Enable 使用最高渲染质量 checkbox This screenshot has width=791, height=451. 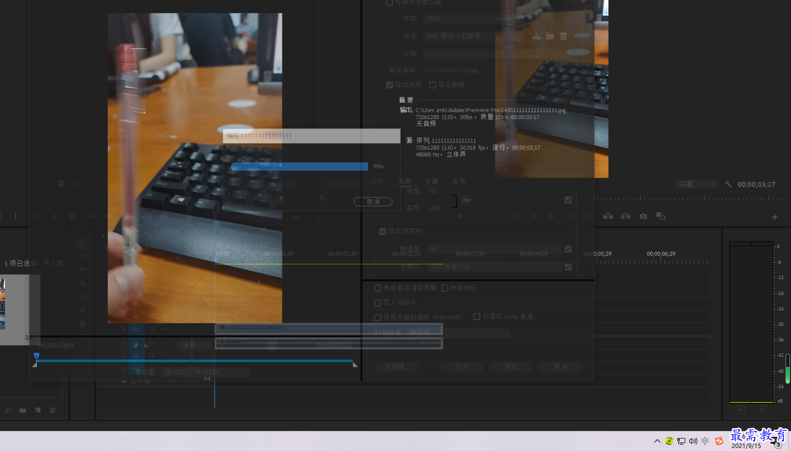(x=378, y=288)
